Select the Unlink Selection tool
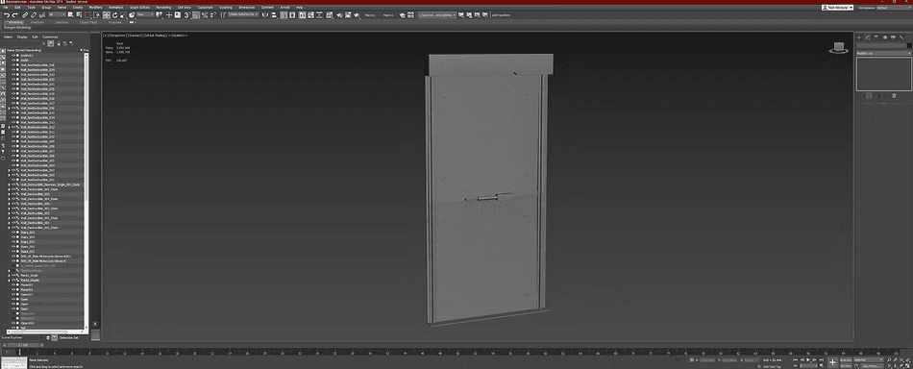 [34, 14]
